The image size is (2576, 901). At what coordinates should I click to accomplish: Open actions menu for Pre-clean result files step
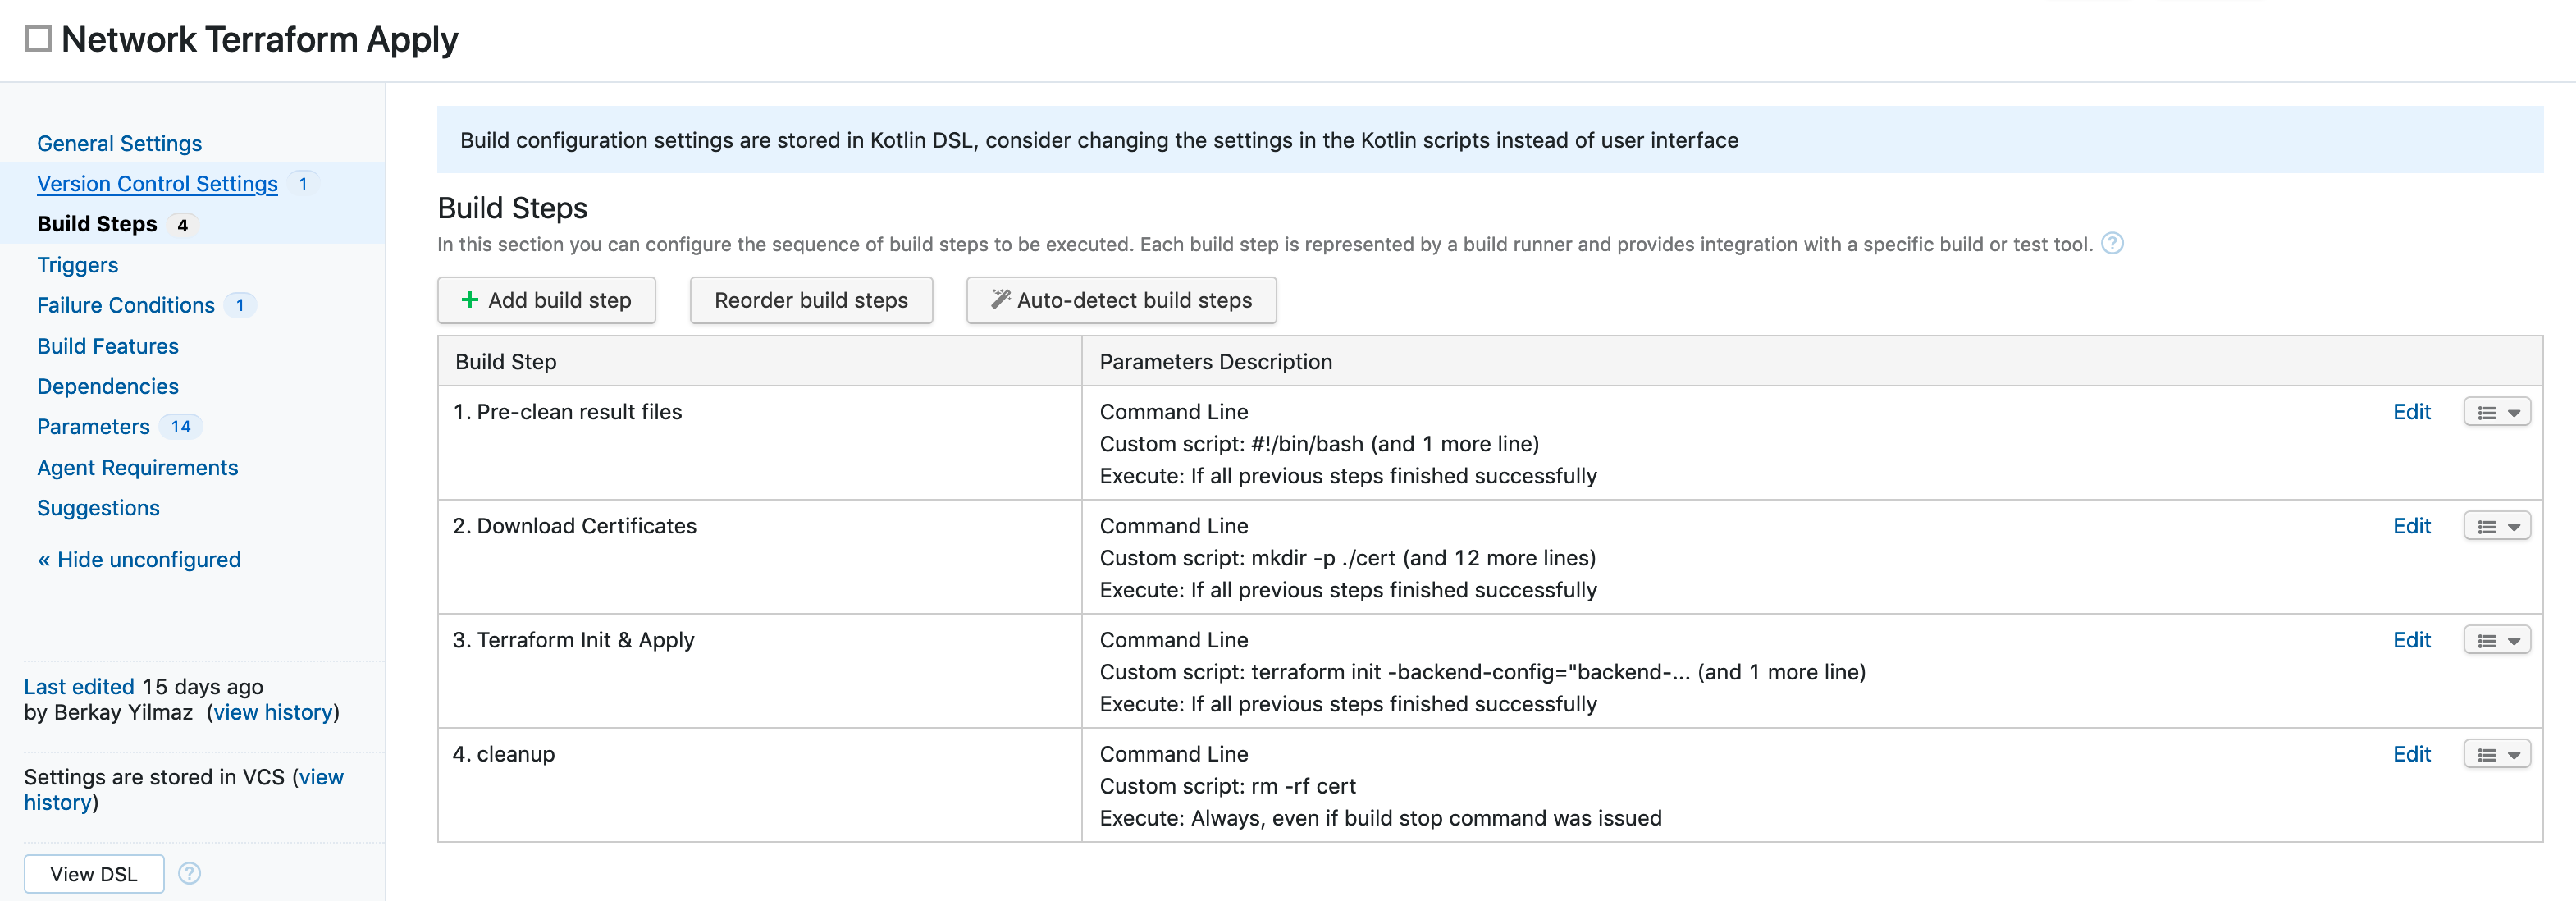pyautogui.click(x=2489, y=411)
